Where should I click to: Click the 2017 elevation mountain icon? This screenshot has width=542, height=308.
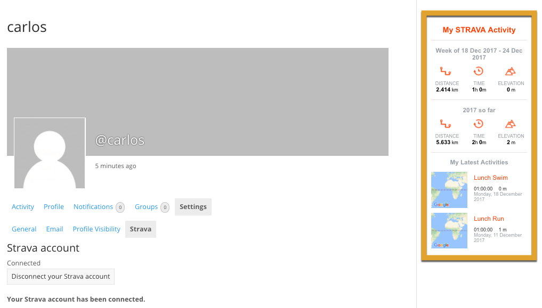point(511,124)
